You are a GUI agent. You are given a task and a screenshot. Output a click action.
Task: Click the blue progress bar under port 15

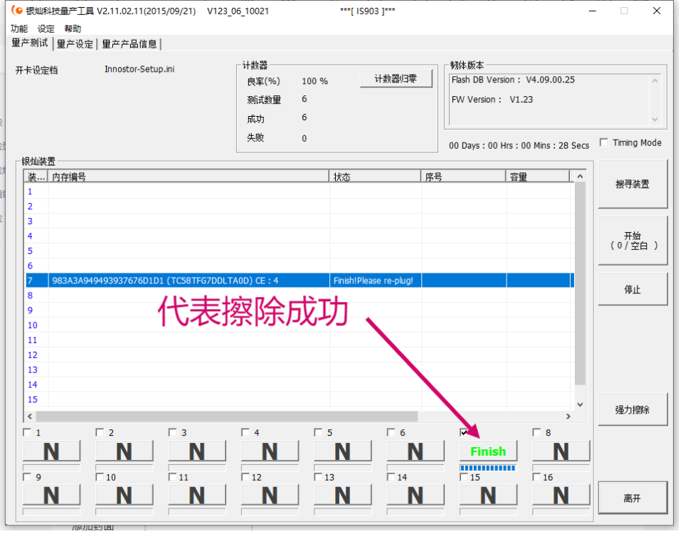[x=488, y=467]
